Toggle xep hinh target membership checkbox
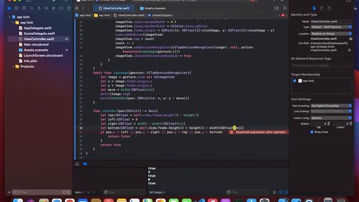 [294, 81]
